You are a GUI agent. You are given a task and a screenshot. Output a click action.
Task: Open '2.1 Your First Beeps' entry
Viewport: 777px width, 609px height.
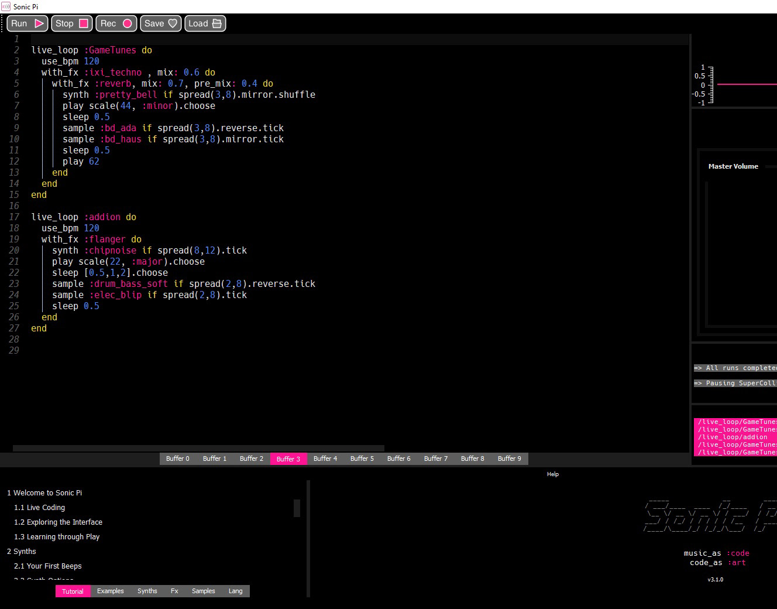click(48, 566)
